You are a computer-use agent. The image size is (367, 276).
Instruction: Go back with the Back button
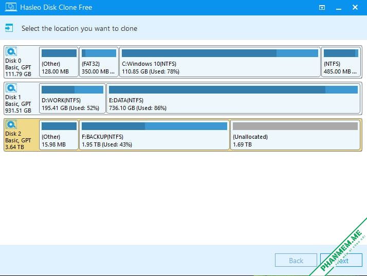[x=296, y=260]
